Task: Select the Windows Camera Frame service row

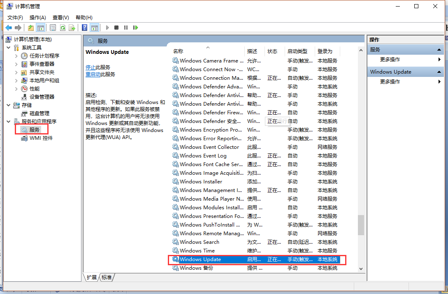Action: [x=256, y=61]
